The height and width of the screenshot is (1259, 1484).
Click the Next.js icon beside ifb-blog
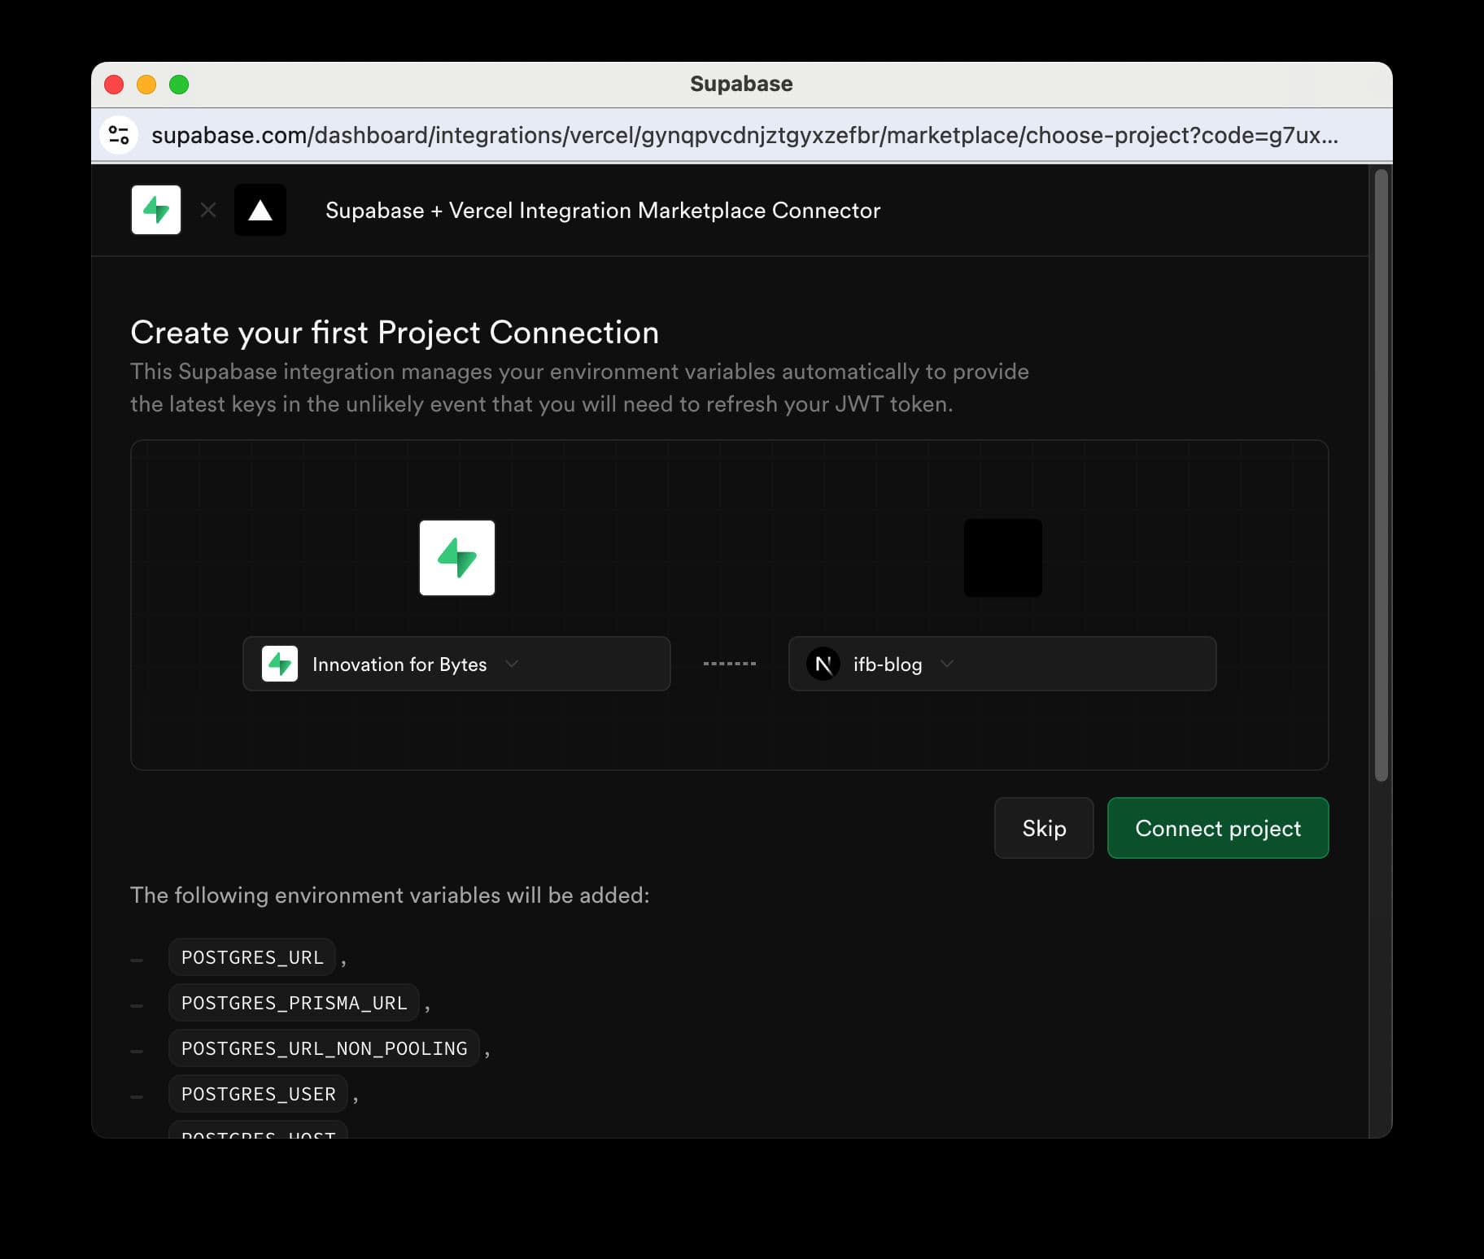(823, 664)
